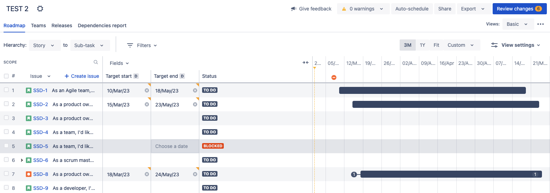Toggle the select-all issues checkbox

coord(6,76)
